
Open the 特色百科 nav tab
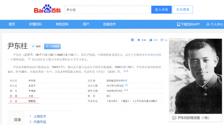click(62, 24)
